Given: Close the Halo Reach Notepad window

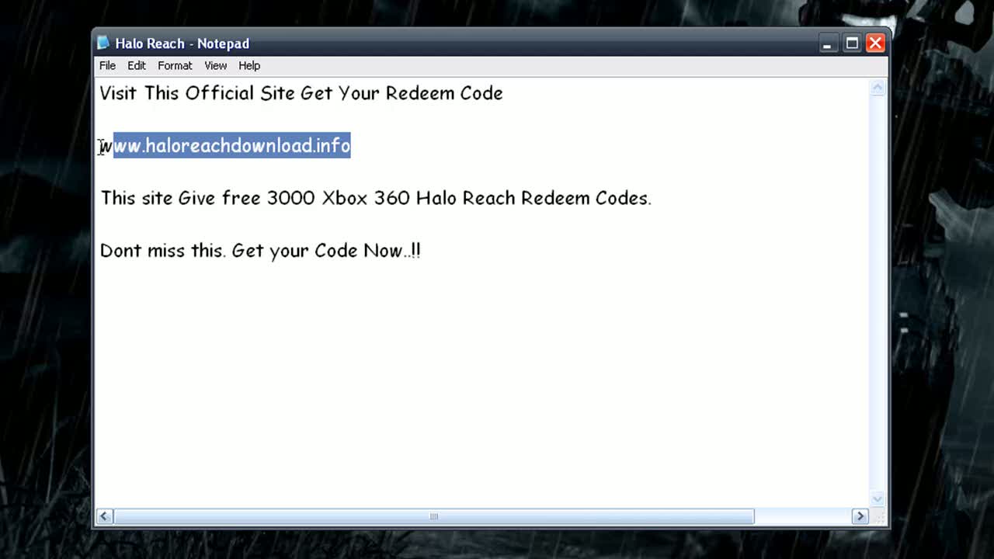Looking at the screenshot, I should click(875, 43).
